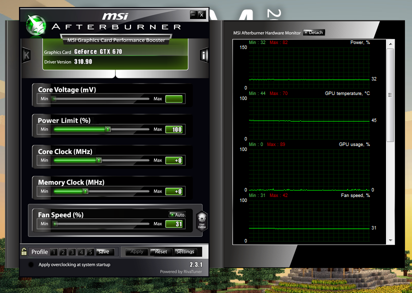This screenshot has height=293, width=412.
Task: Click the GPU usage graph
Action: (309, 170)
